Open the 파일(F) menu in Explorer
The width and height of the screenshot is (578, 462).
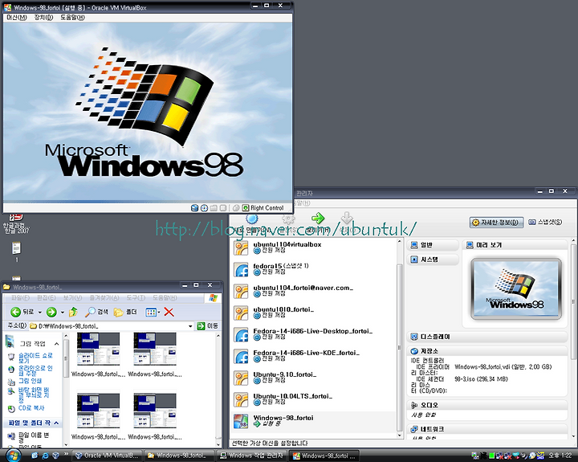(20, 298)
